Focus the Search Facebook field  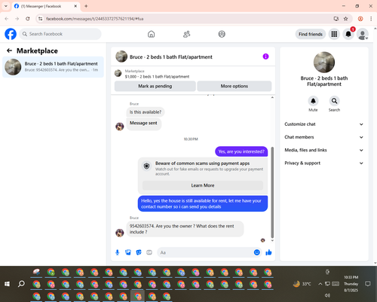[x=60, y=34]
